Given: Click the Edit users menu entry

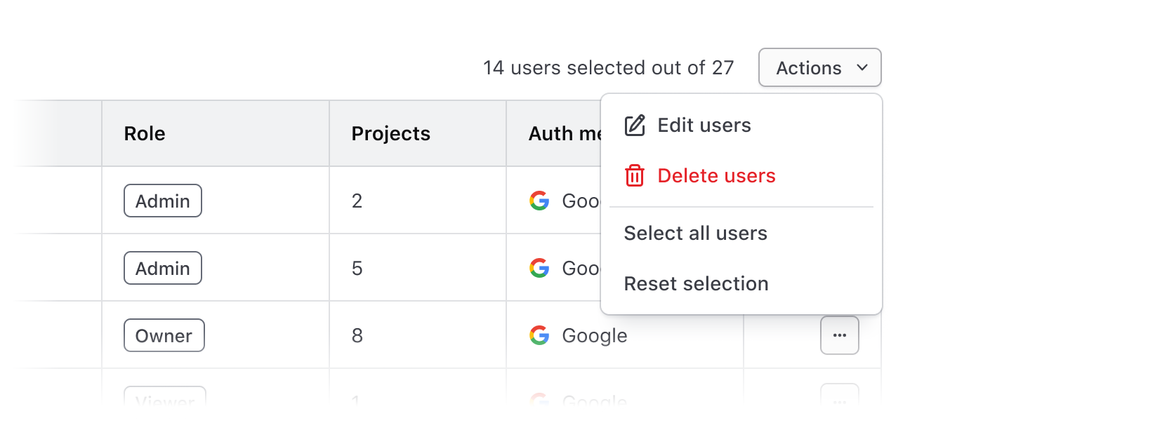Looking at the screenshot, I should (704, 125).
